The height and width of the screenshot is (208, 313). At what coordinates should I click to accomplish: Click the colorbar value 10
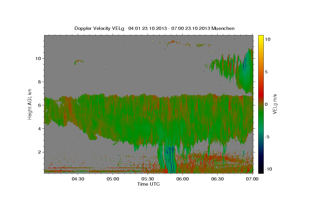pos(268,39)
